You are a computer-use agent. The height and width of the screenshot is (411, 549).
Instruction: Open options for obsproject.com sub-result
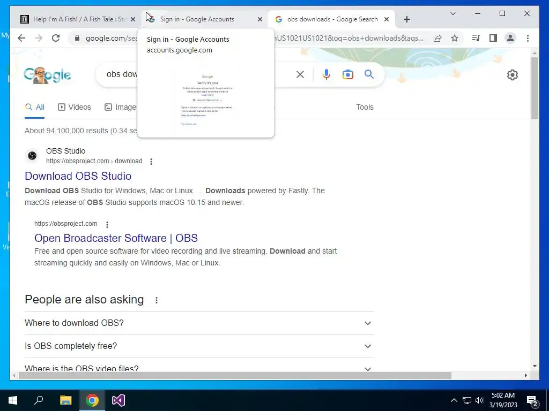107,224
